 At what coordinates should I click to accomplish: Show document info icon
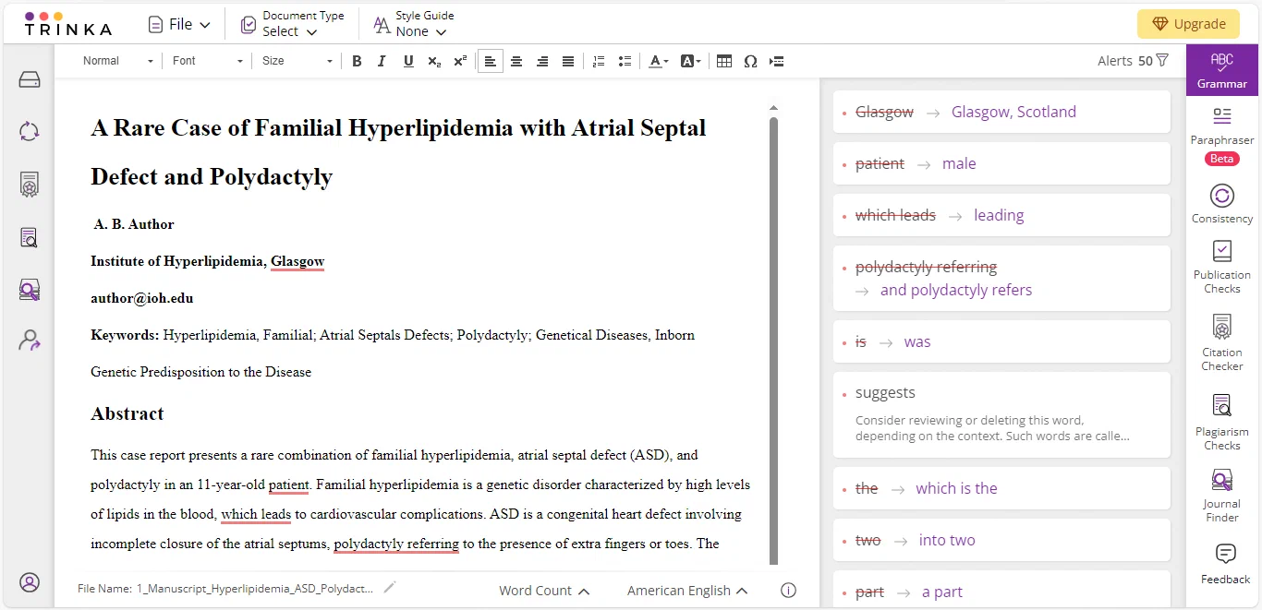pyautogui.click(x=788, y=591)
